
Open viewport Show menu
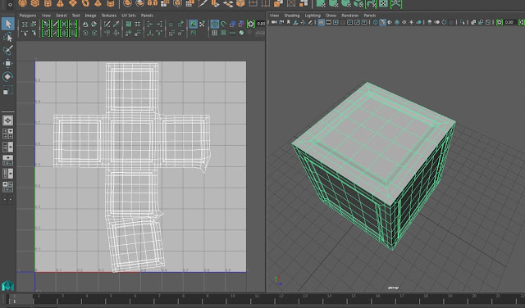coord(331,16)
